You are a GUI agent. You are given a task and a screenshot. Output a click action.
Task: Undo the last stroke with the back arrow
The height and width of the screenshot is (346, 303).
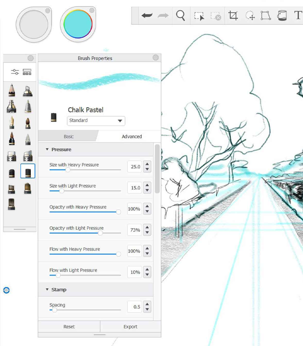click(147, 16)
